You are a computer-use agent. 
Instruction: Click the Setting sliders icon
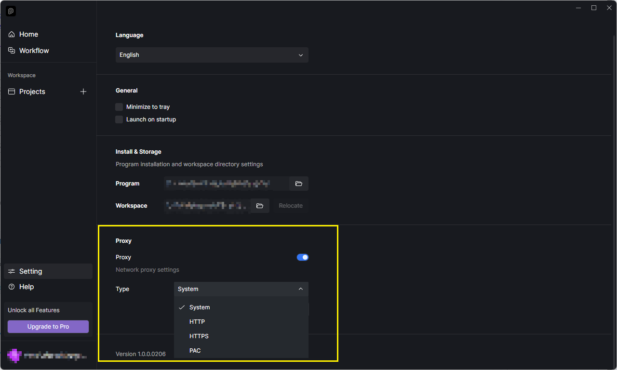(12, 271)
